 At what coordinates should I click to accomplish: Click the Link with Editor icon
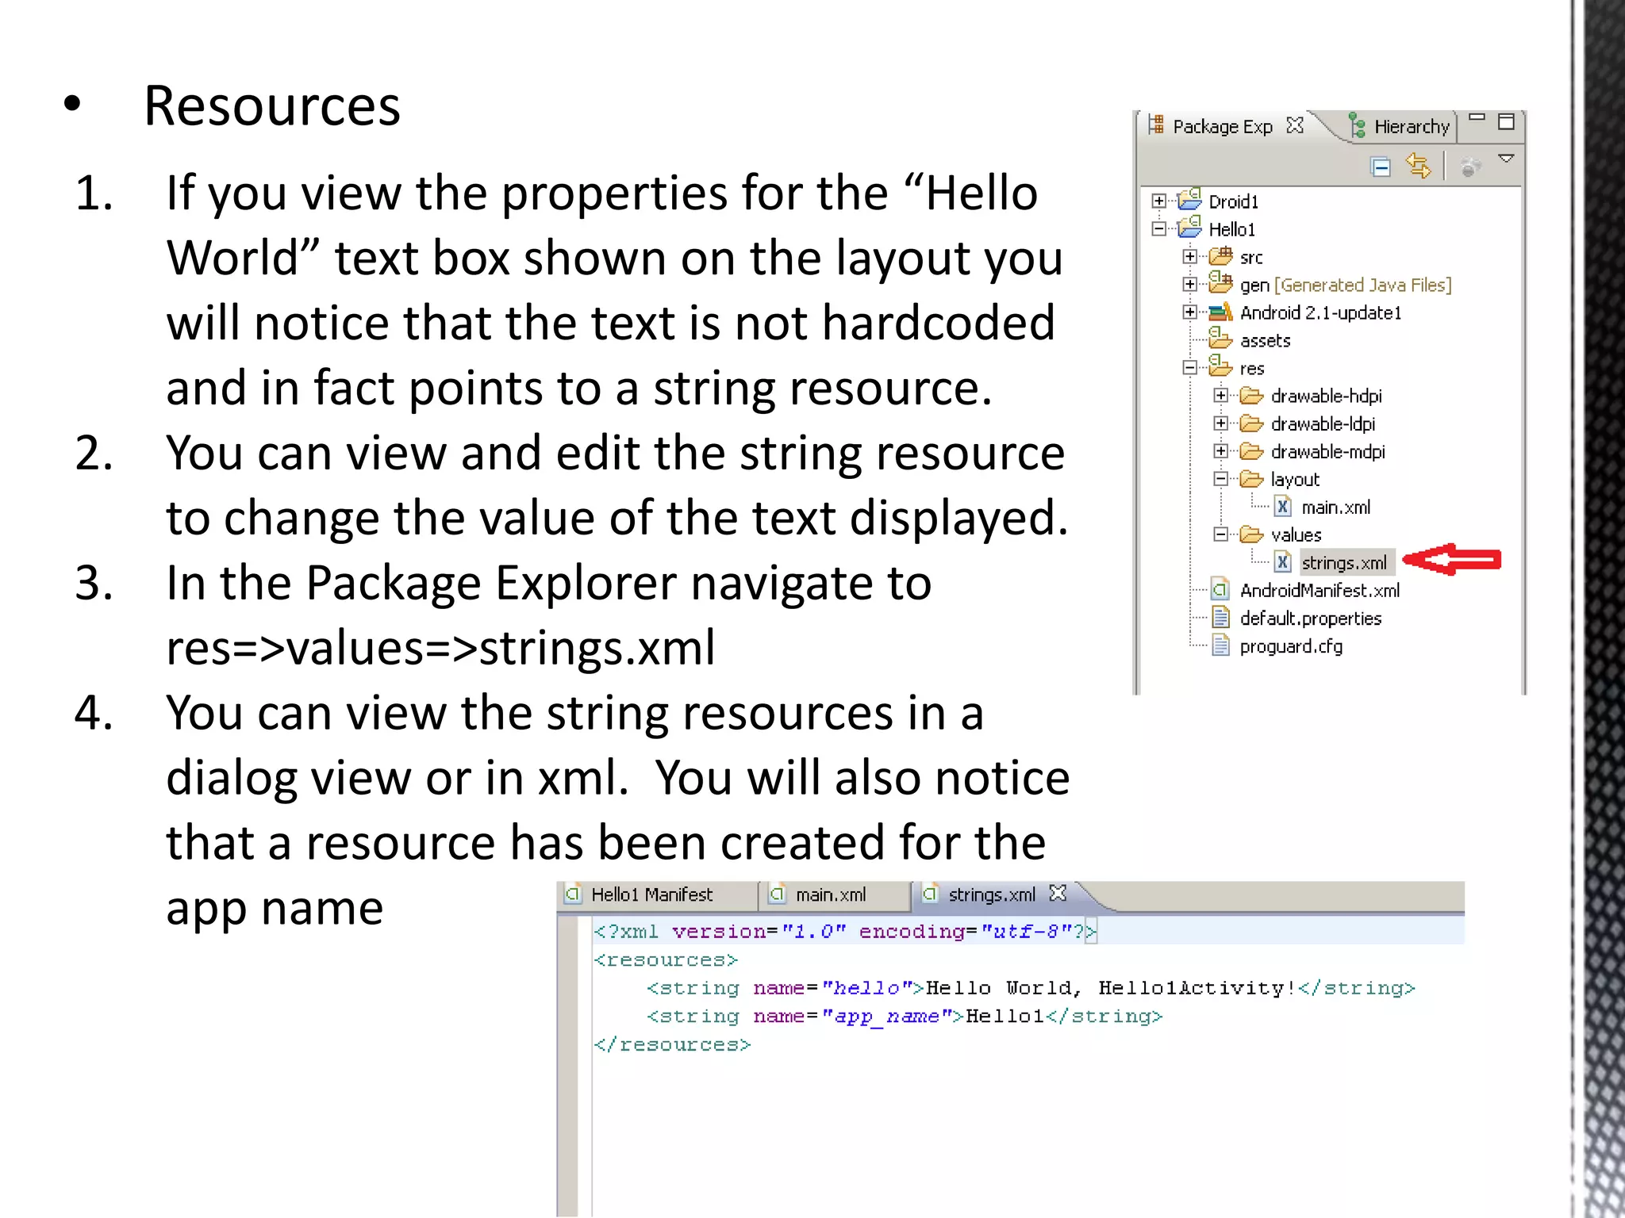click(1417, 167)
